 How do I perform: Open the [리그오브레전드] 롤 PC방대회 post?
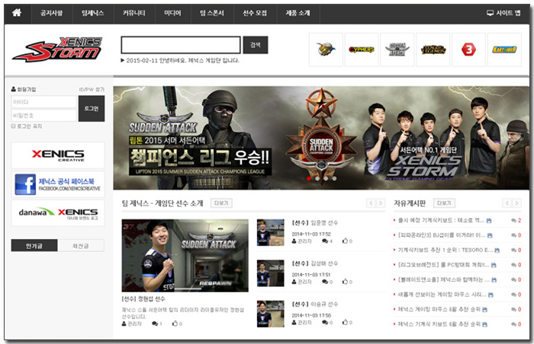(x=443, y=265)
